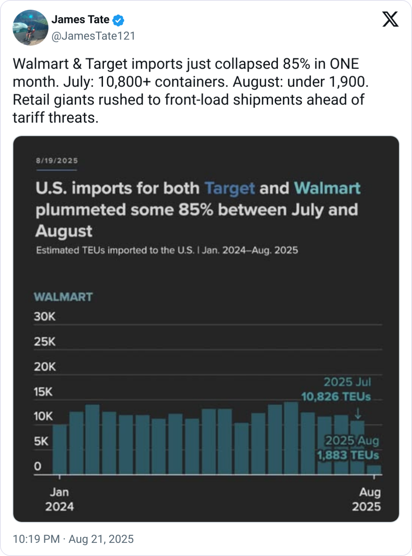Click the teal word Walmart in headline
This screenshot has height=556, width=412.
coord(327,188)
